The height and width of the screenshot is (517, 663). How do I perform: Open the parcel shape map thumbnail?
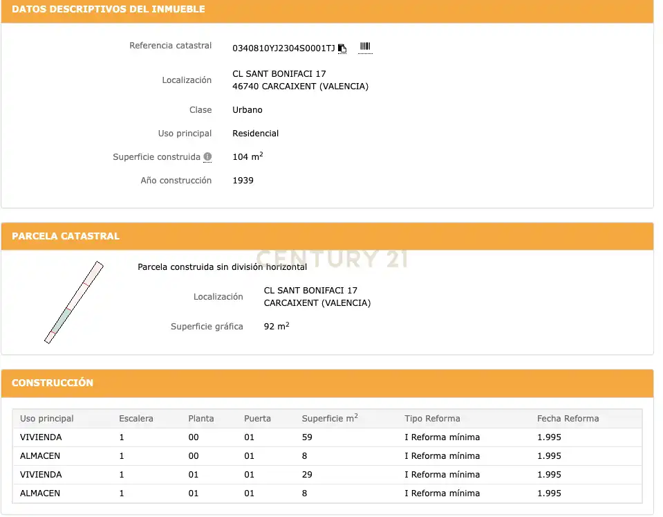click(x=74, y=302)
